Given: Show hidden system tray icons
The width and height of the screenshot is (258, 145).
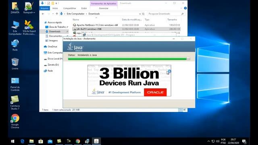Looking at the screenshot, I should (209, 141).
